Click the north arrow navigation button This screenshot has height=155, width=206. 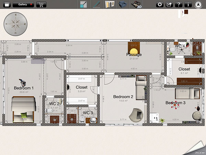(198, 4)
